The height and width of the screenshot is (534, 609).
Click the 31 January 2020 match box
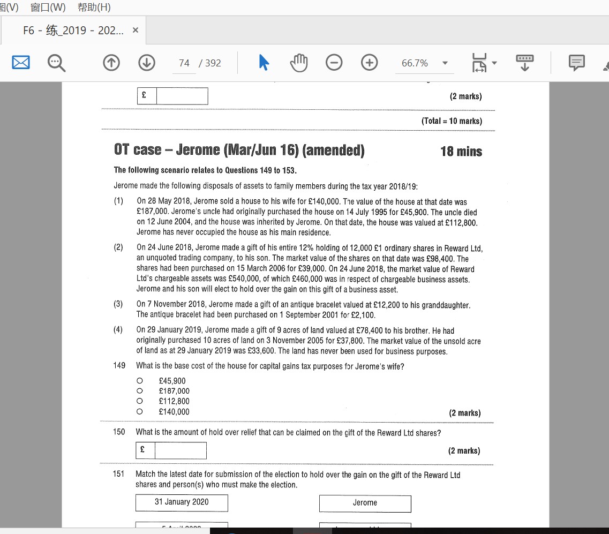click(182, 503)
